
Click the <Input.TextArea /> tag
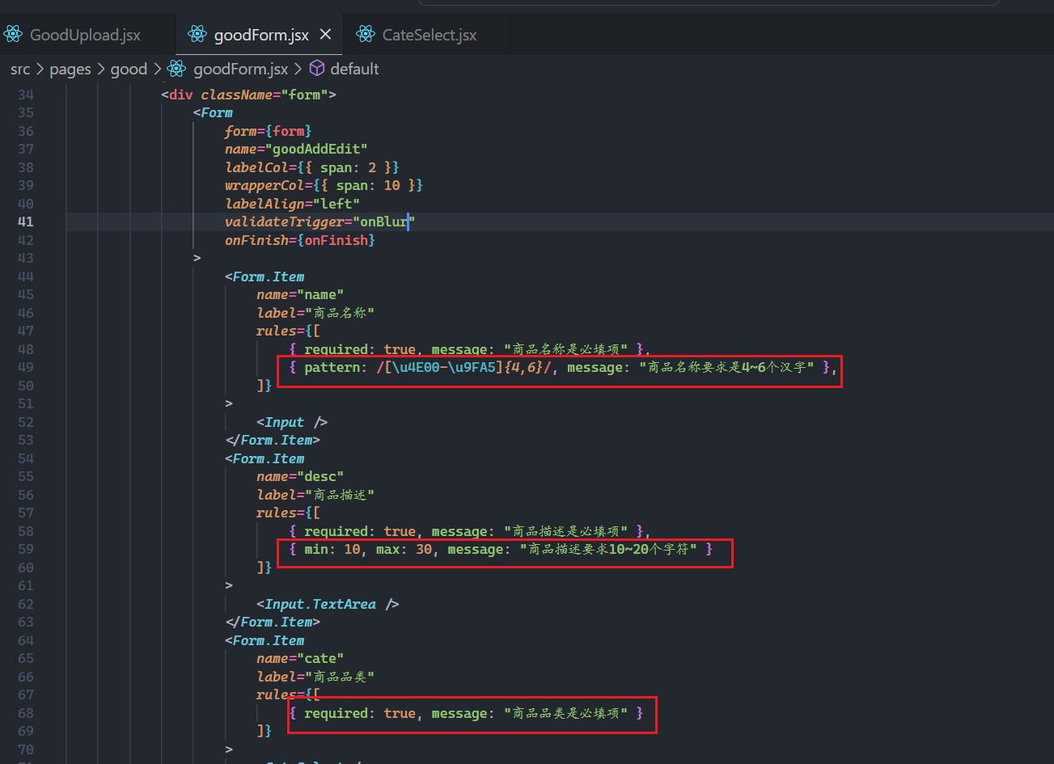[328, 604]
